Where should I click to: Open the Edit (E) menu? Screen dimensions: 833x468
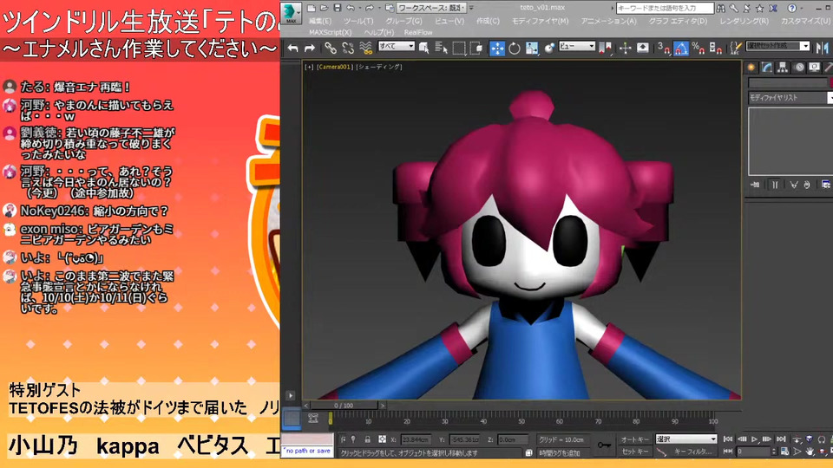pyautogui.click(x=320, y=21)
